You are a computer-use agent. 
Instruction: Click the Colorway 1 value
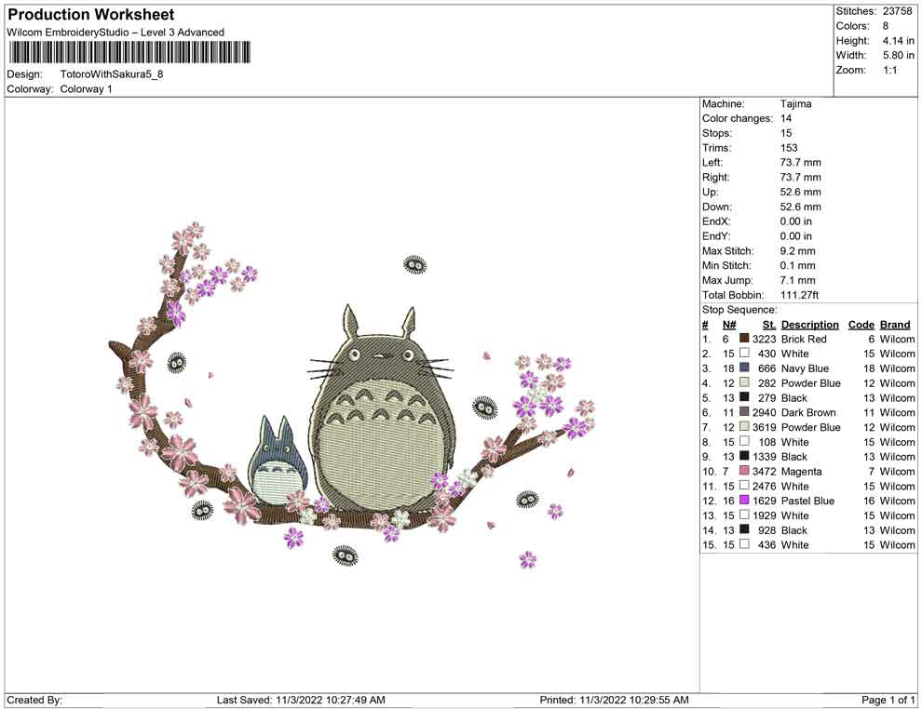[86, 89]
